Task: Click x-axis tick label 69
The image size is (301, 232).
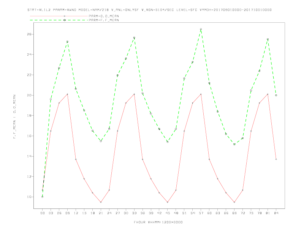Action: (234, 213)
